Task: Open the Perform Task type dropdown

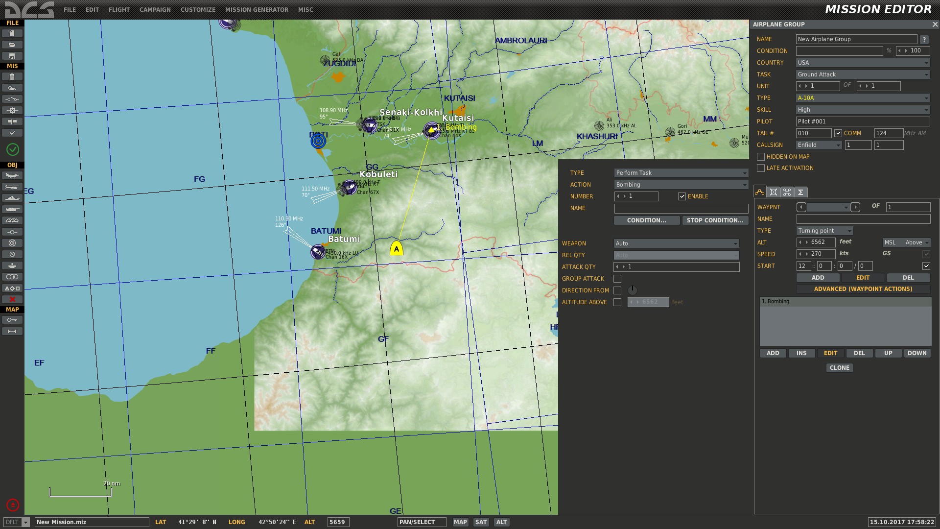Action: coord(681,173)
